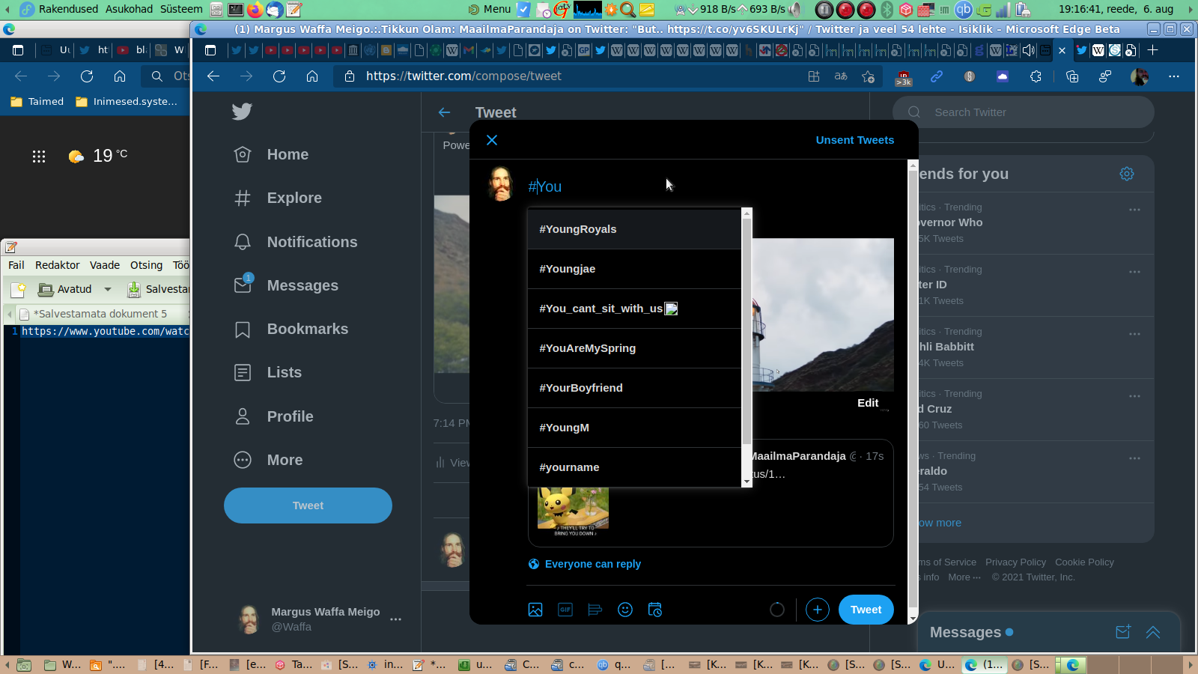Open the Privacy Policy link
Viewport: 1198px width, 674px height.
(1015, 562)
